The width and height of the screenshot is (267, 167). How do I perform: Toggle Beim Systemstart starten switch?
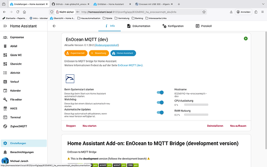(x=160, y=93)
